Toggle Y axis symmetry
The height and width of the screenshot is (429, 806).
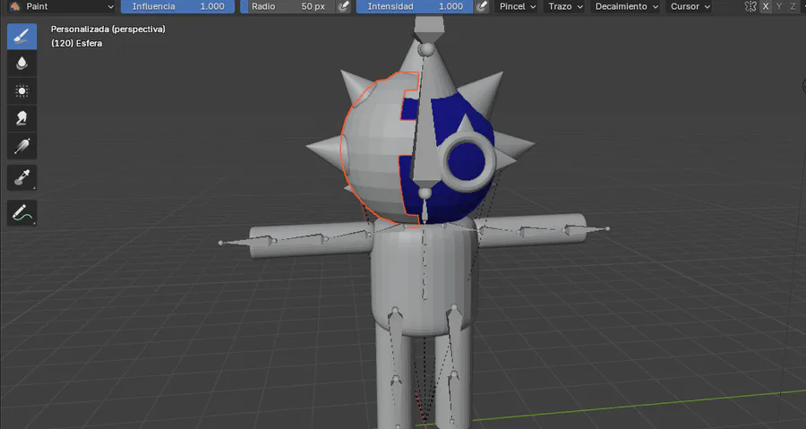(x=779, y=6)
